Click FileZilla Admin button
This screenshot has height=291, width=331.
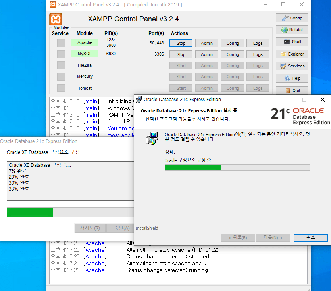(x=207, y=66)
